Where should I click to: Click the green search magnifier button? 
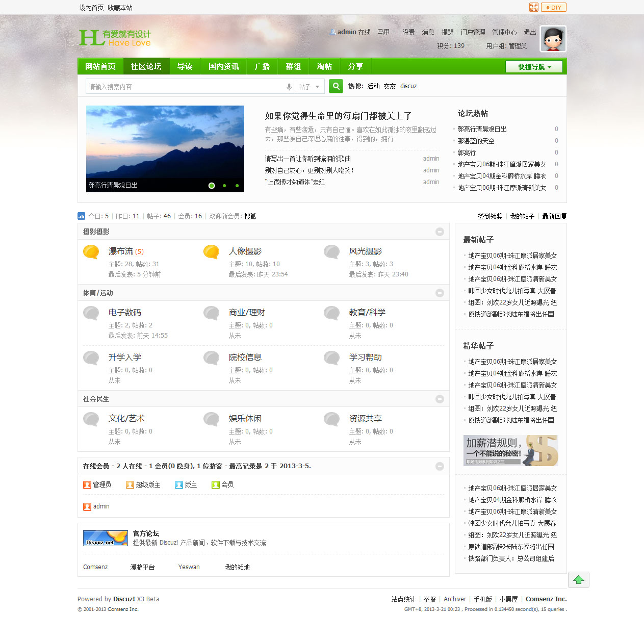point(336,86)
